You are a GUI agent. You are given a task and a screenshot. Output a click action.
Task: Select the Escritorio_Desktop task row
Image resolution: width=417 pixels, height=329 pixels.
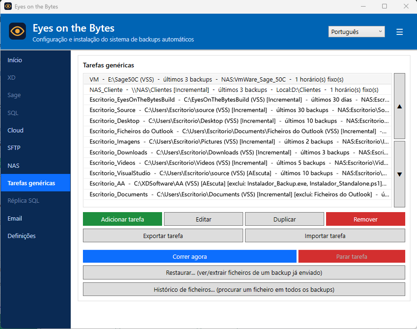pos(237,121)
